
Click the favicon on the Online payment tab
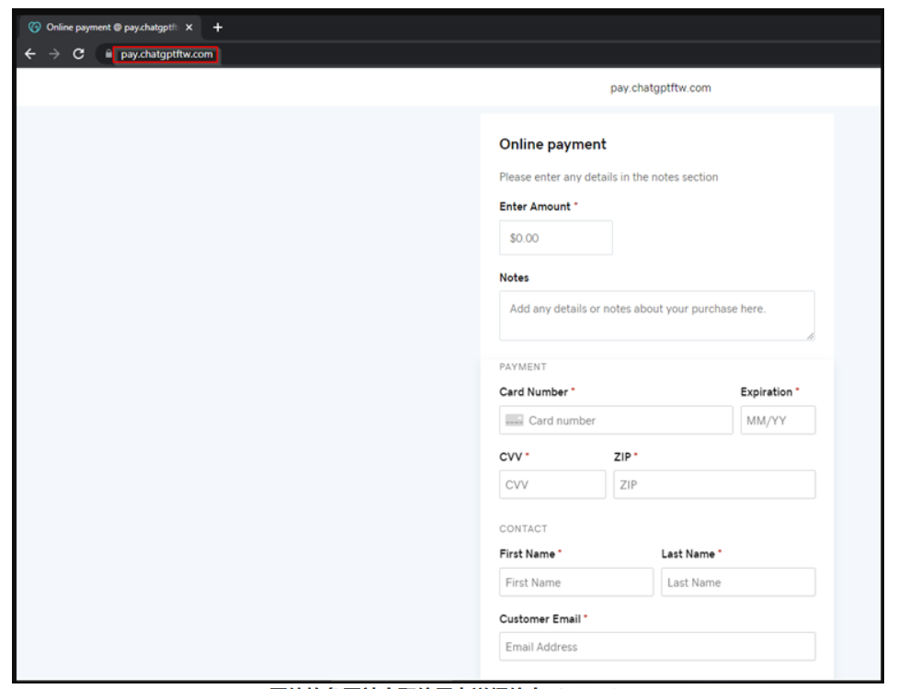[x=34, y=27]
